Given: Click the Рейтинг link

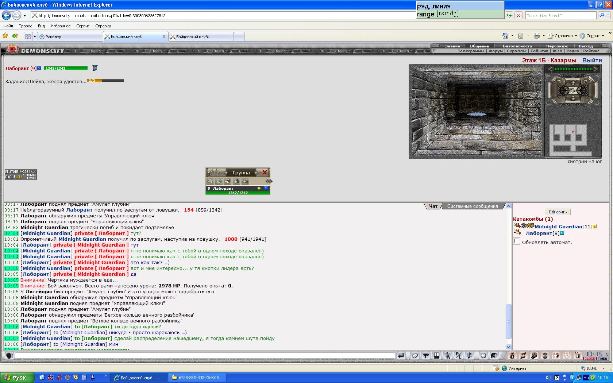Looking at the screenshot, I should pyautogui.click(x=591, y=51).
